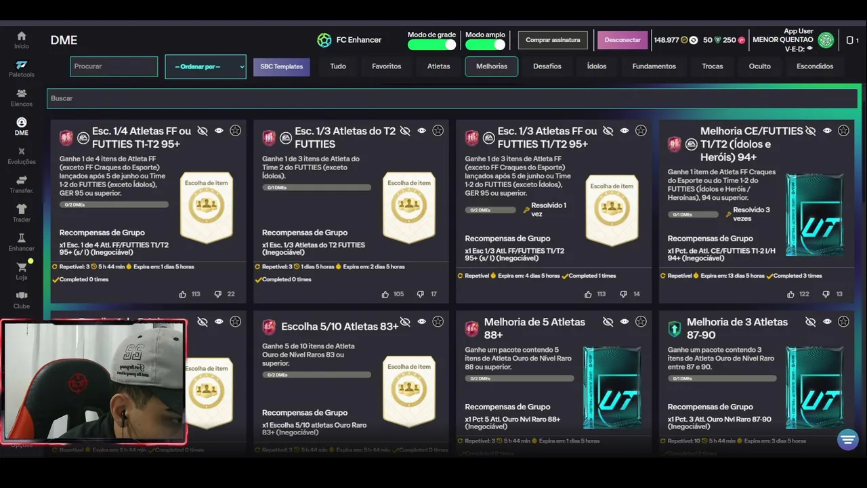View the Escondidos tab
Screen dimensions: 867x488
pyautogui.click(x=815, y=66)
